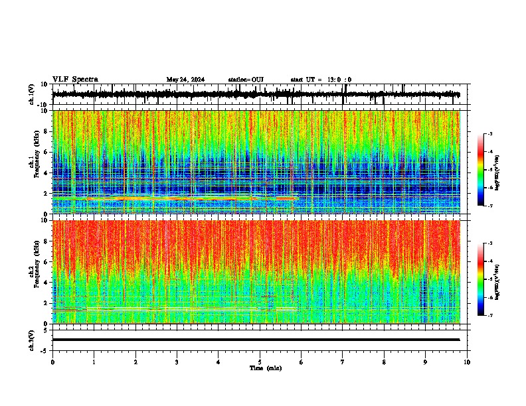Click the time axis tick label '10'
The height and width of the screenshot is (406, 526).
pos(467,362)
